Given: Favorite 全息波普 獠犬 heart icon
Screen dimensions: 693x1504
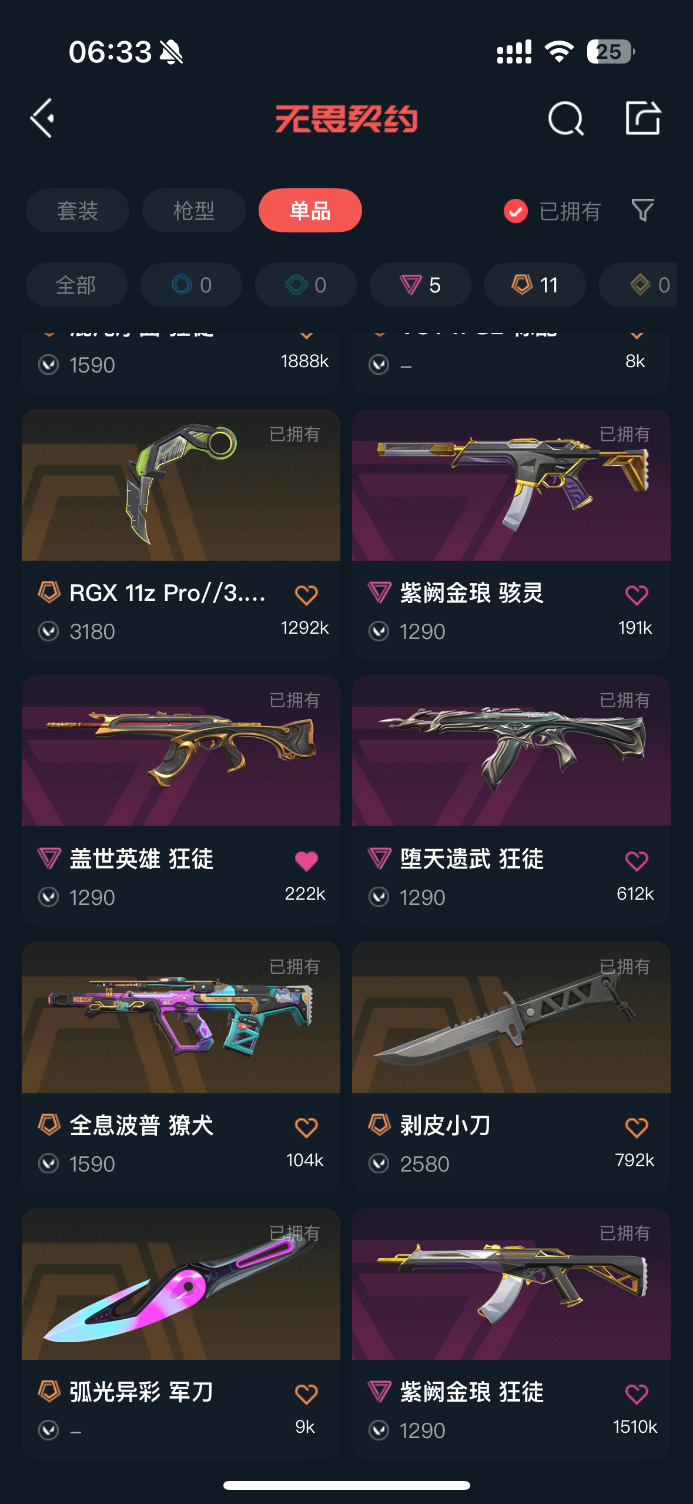Looking at the screenshot, I should point(306,1127).
